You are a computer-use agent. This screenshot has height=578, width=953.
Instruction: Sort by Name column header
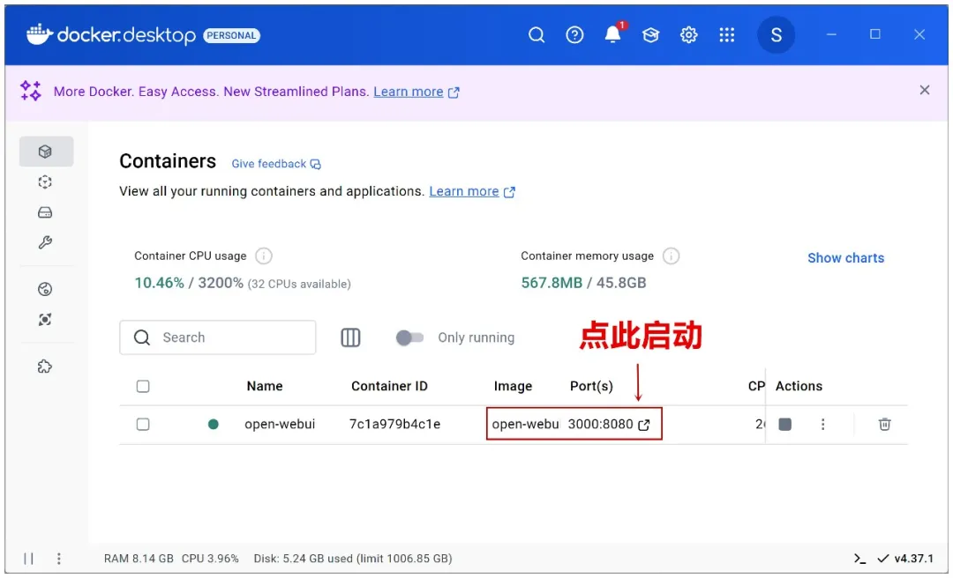click(265, 386)
